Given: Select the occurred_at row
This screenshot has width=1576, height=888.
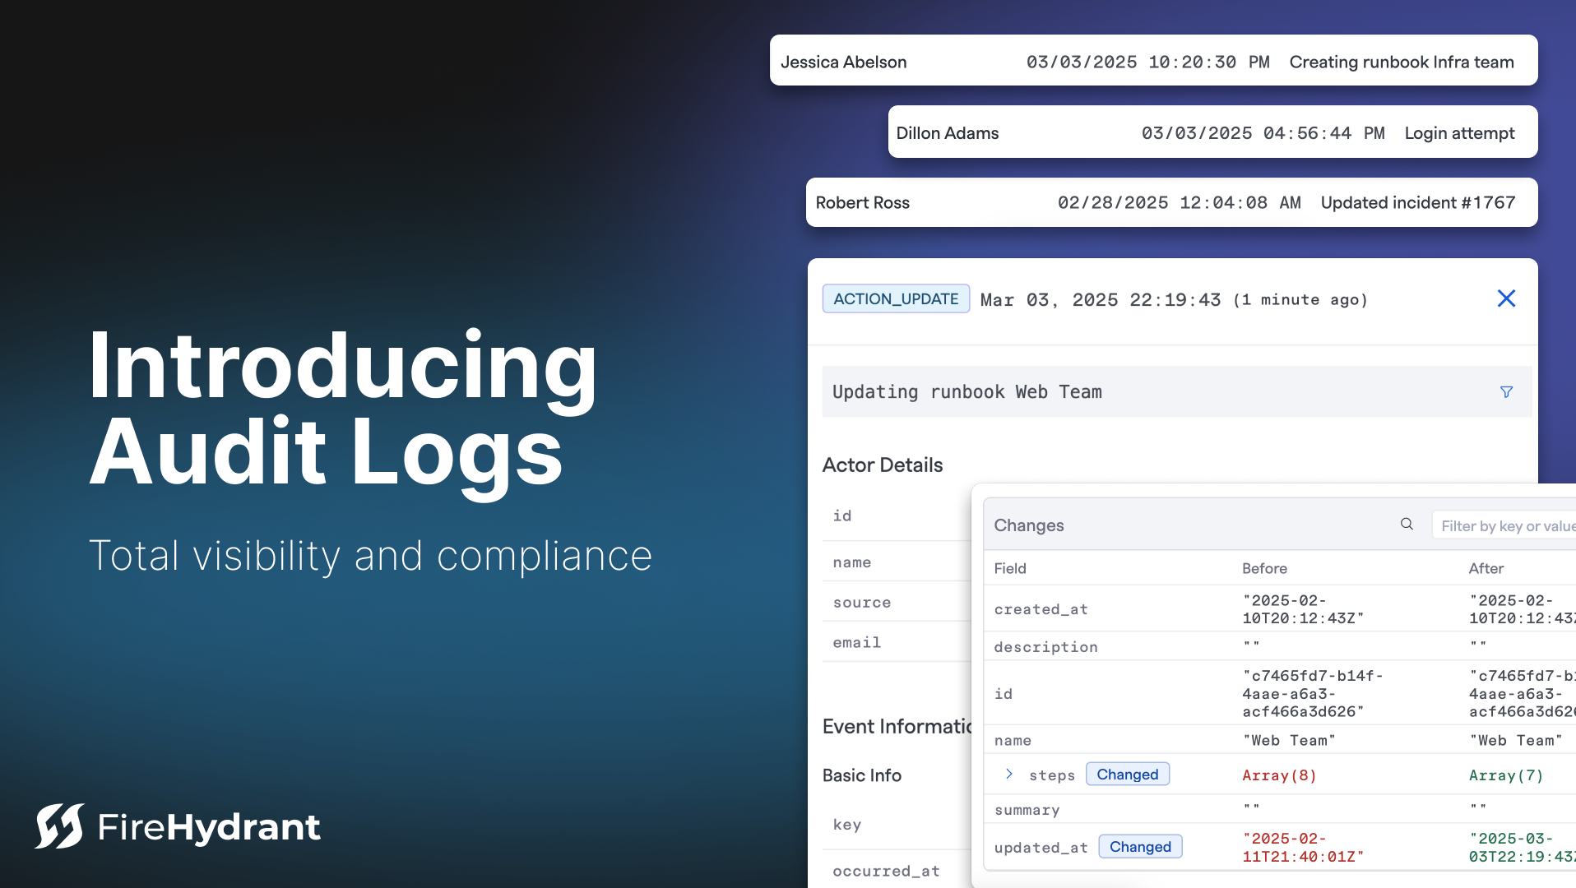Looking at the screenshot, I should (x=897, y=871).
